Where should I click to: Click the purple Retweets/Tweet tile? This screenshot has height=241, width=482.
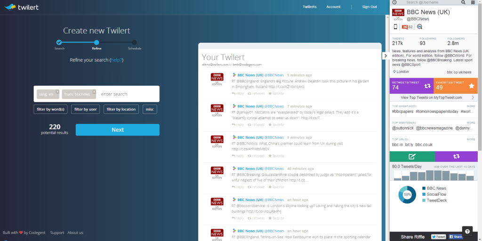(x=411, y=86)
